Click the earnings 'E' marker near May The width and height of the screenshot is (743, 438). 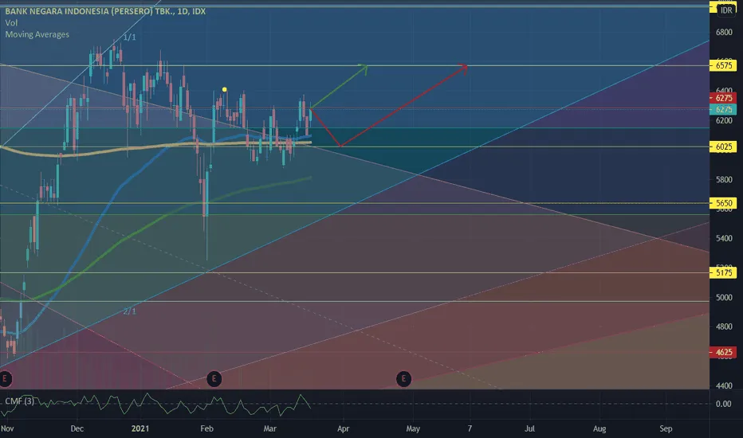point(405,377)
